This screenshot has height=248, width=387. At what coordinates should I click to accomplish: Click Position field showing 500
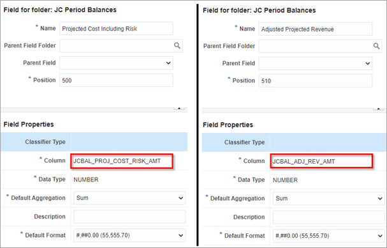pyautogui.click(x=116, y=80)
